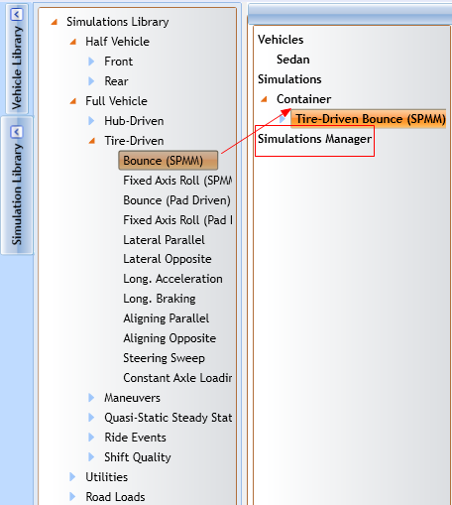This screenshot has width=452, height=505.
Task: Select the Utilities tree item
Action: [x=106, y=477]
